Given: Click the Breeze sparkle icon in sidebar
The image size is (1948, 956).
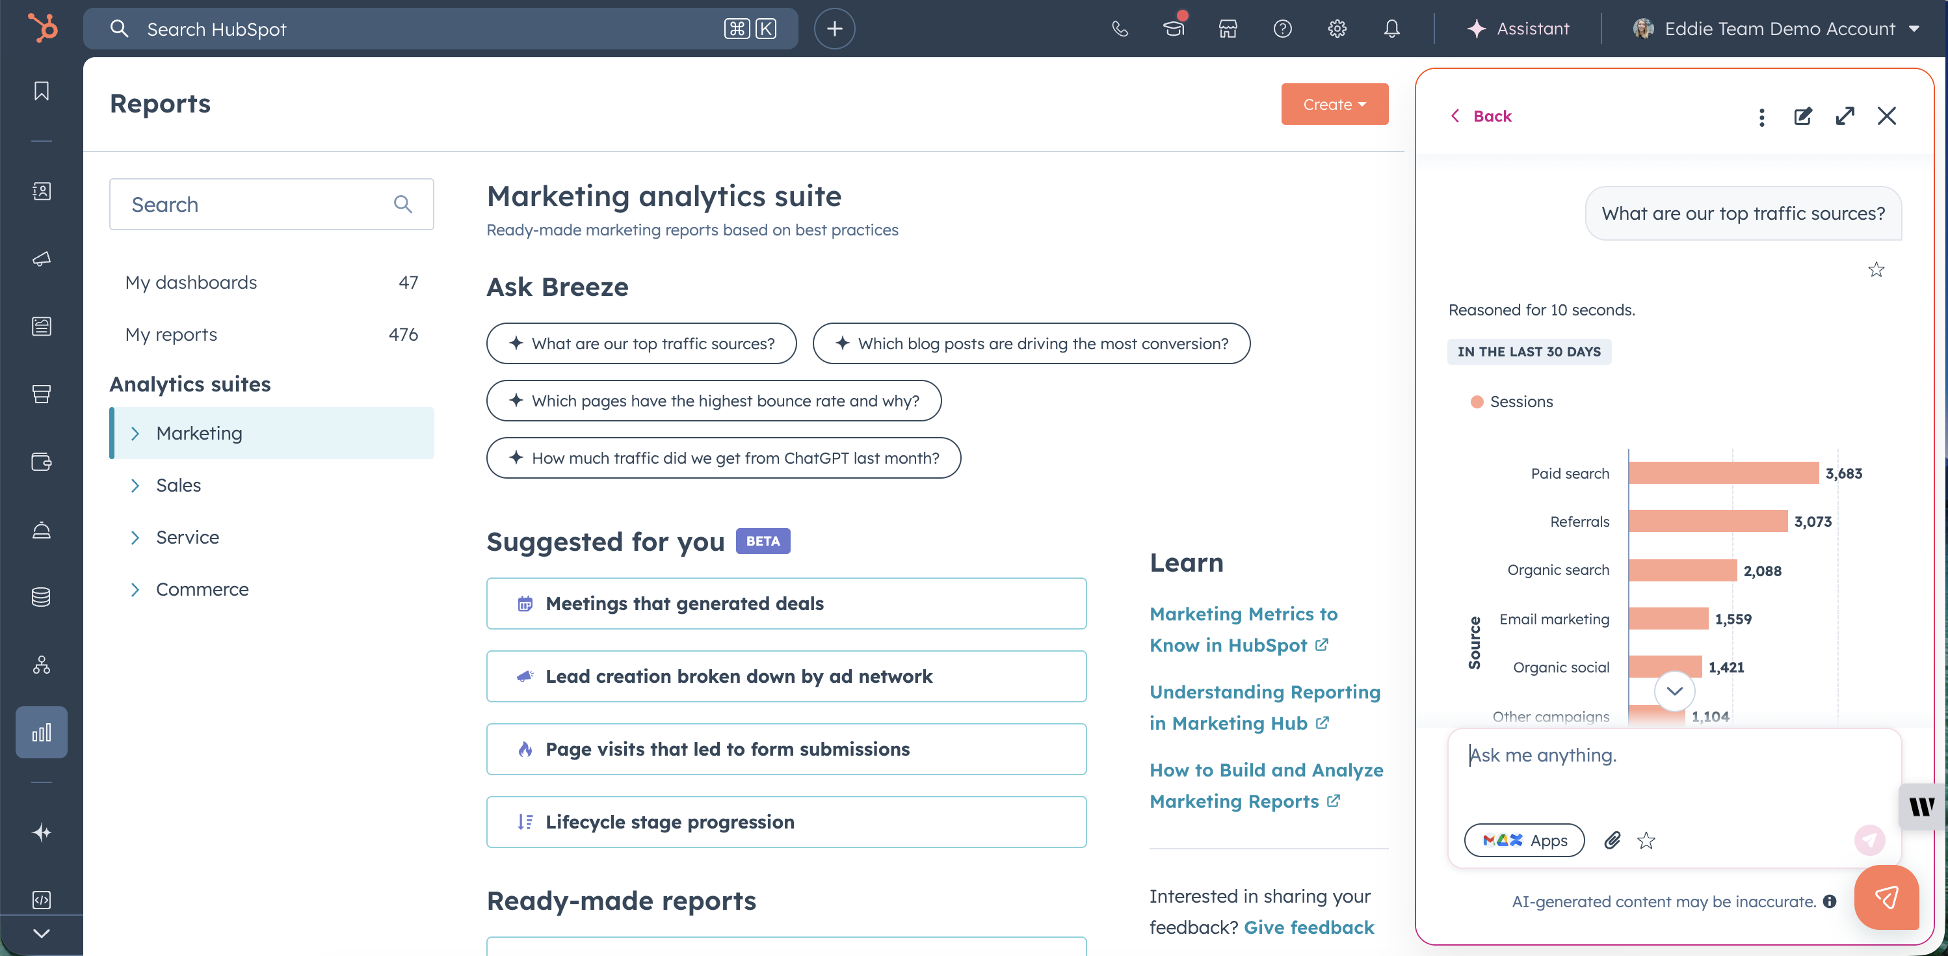Looking at the screenshot, I should pyautogui.click(x=42, y=832).
